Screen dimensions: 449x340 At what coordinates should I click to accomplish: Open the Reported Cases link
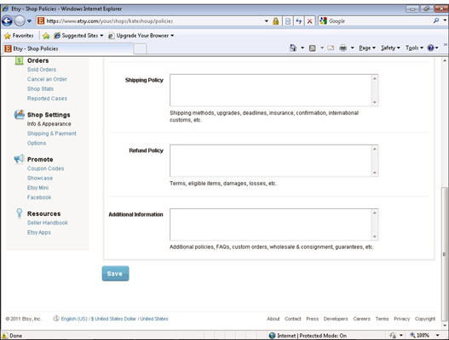[x=47, y=99]
